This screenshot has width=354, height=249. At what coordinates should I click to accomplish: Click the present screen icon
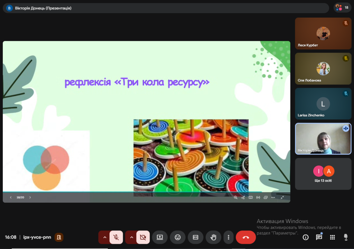(x=160, y=237)
